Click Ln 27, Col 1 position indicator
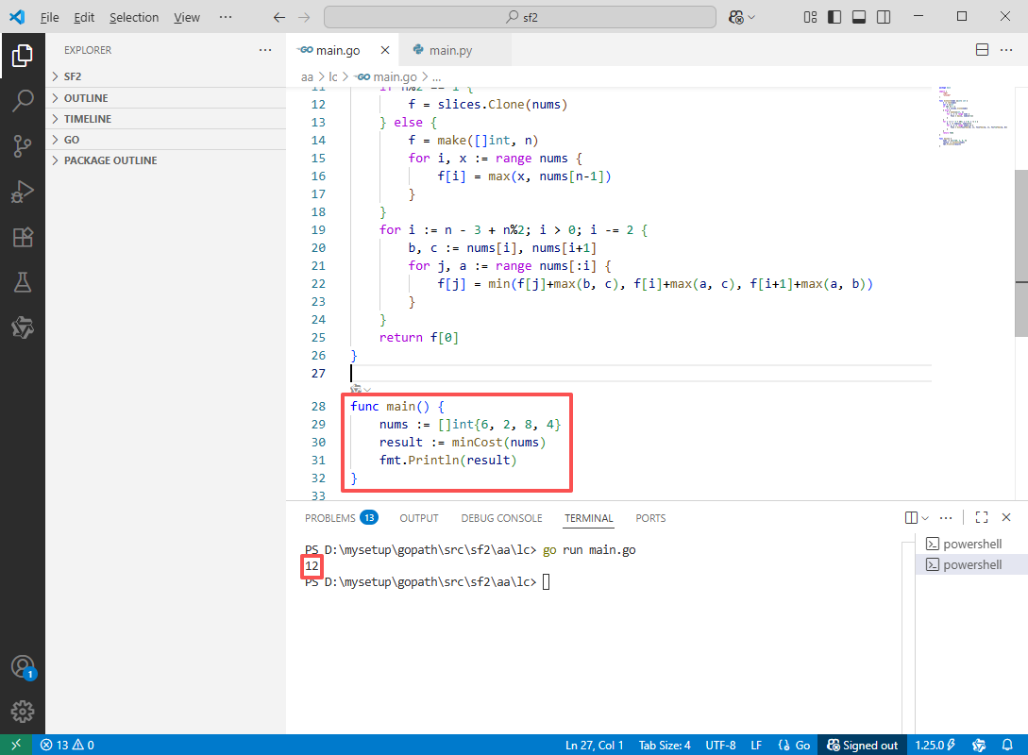Screen dimensions: 1028x755 [x=594, y=746]
